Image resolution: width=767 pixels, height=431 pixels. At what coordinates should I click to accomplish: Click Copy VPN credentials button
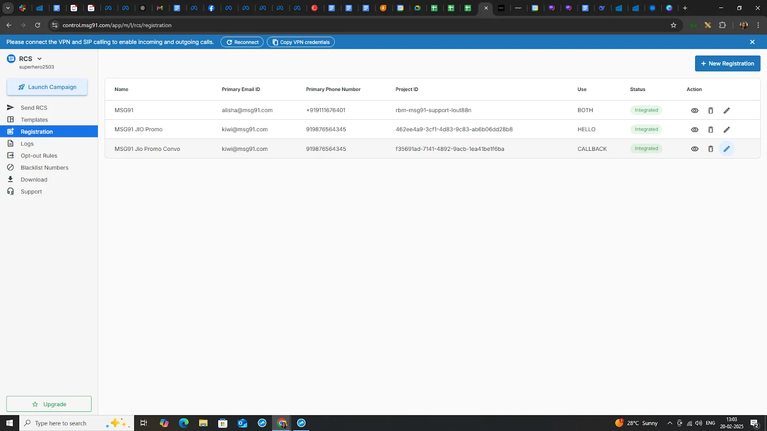click(301, 42)
